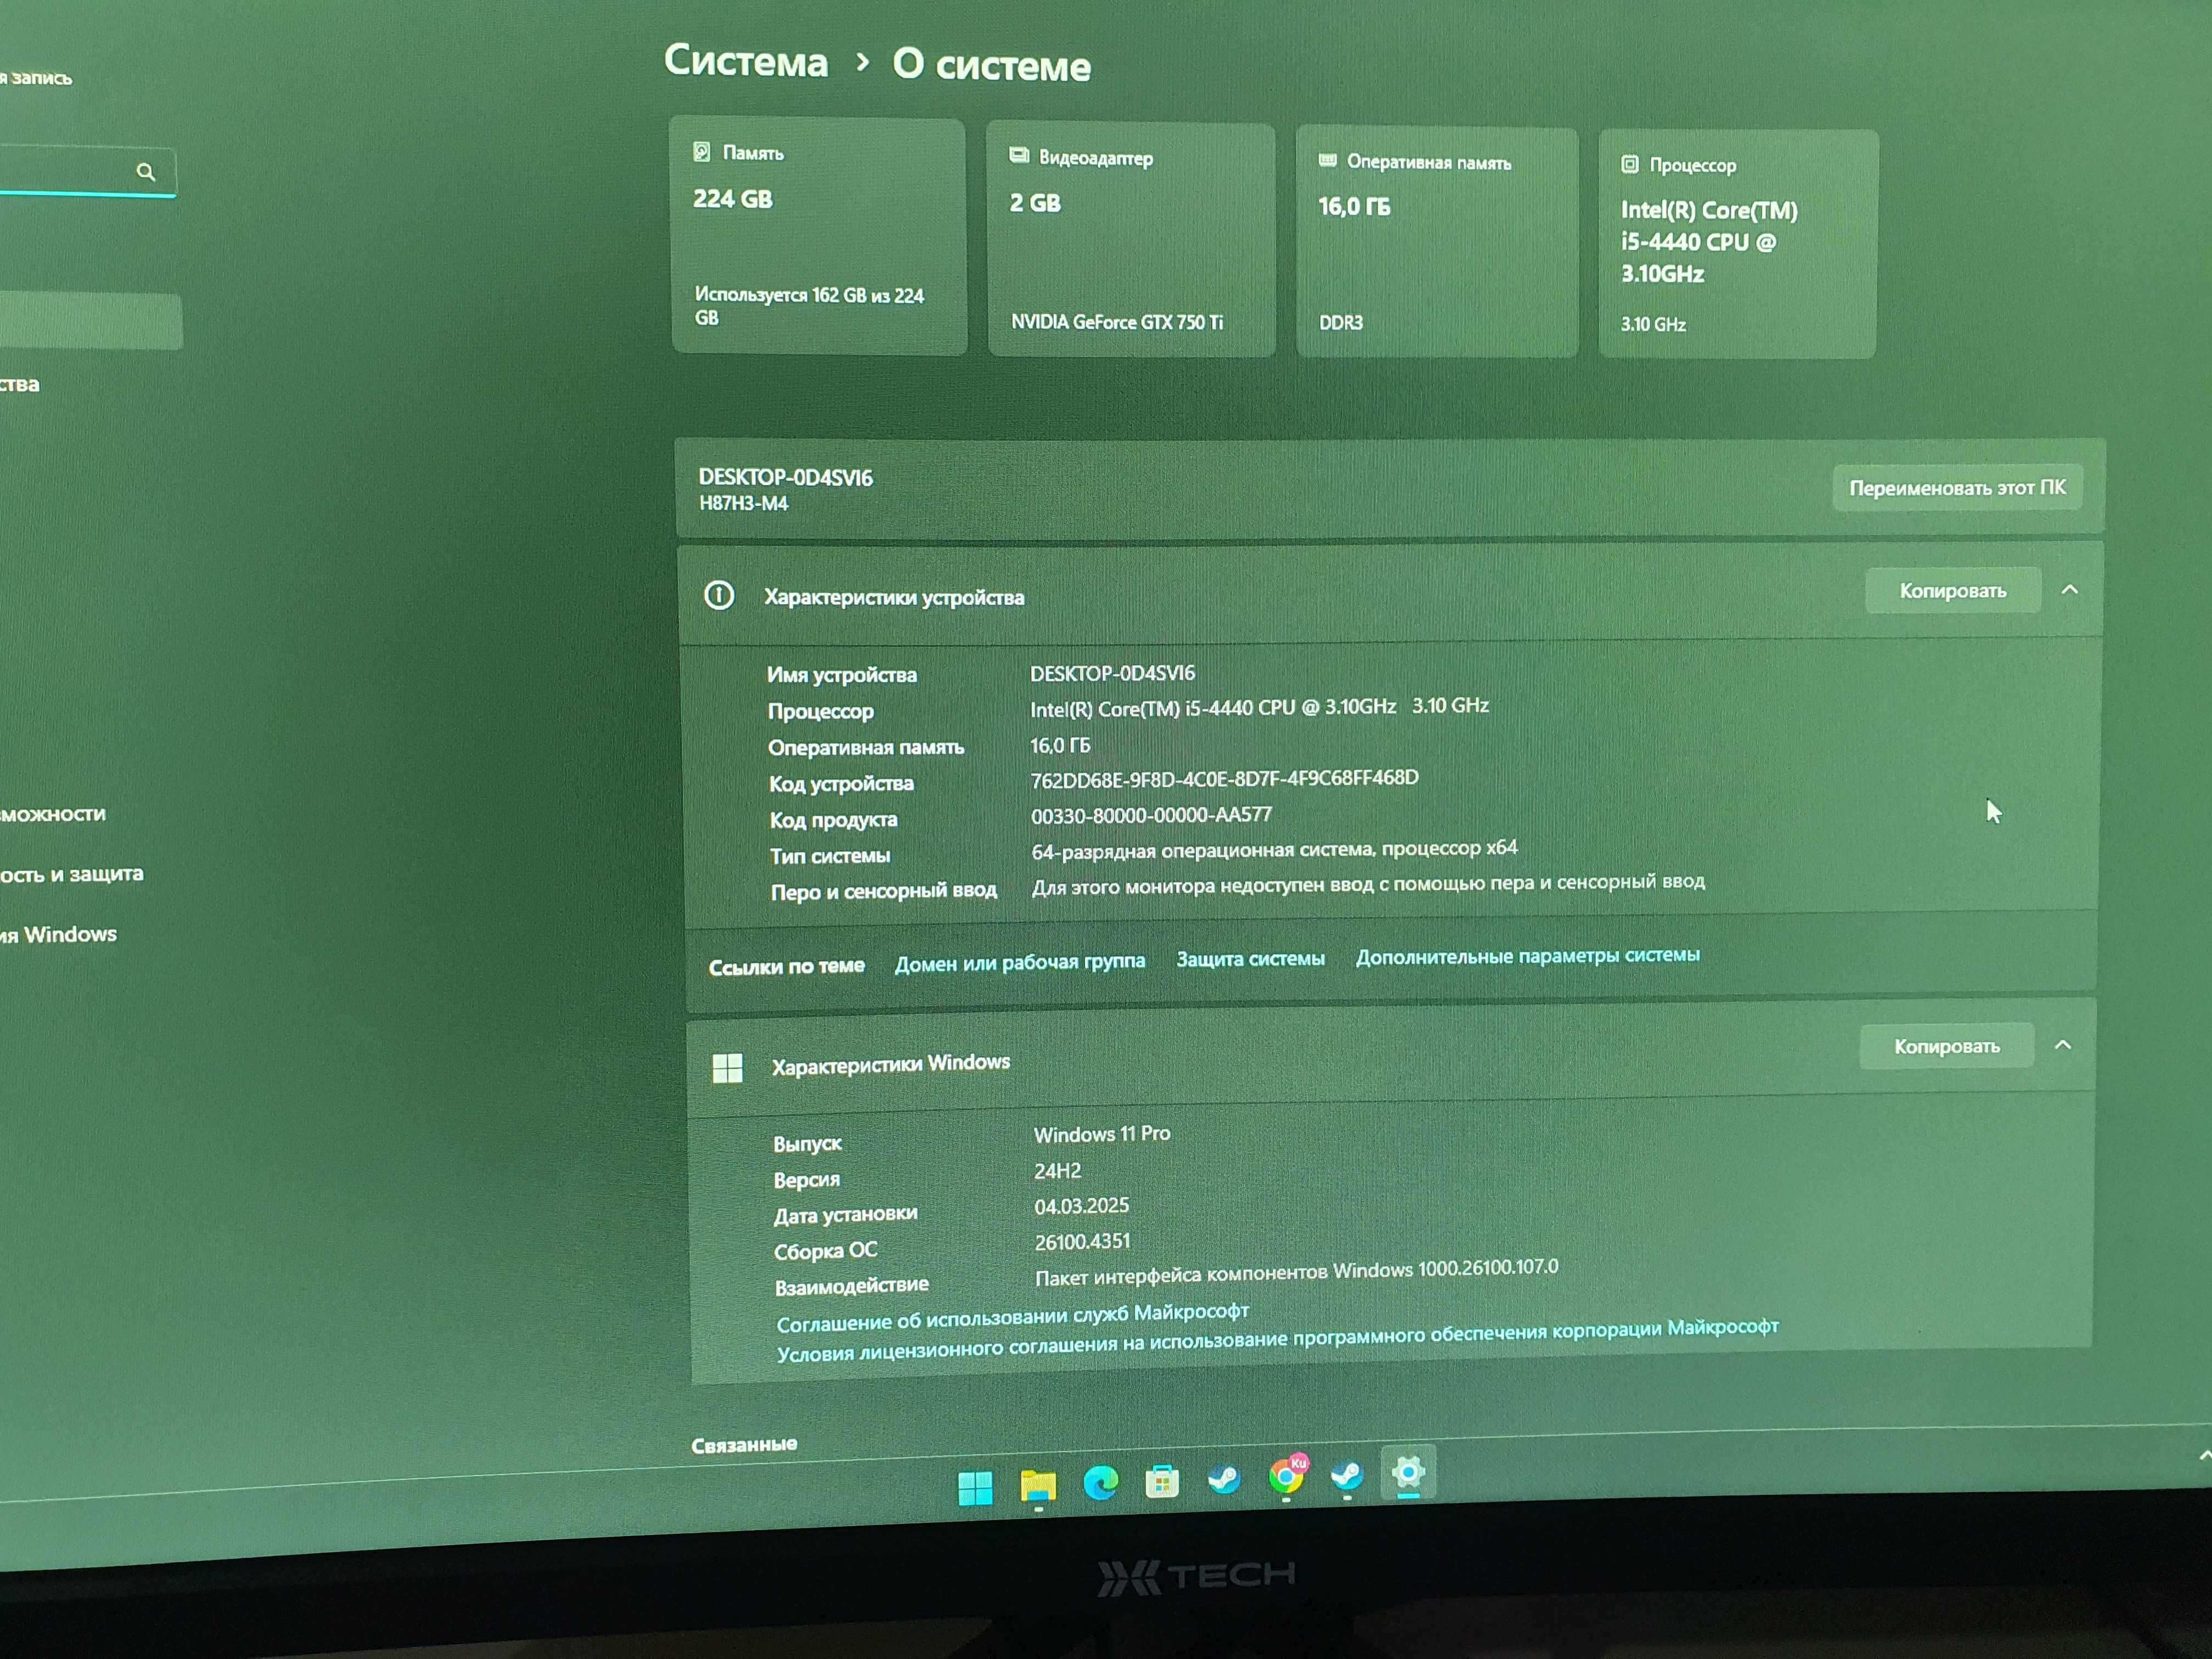Viewport: 2212px width, 1659px height.
Task: Open Дополнительные параметры системы link
Action: (x=1527, y=956)
